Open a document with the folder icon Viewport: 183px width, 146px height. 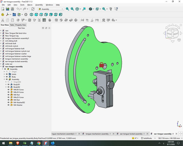[8, 9]
